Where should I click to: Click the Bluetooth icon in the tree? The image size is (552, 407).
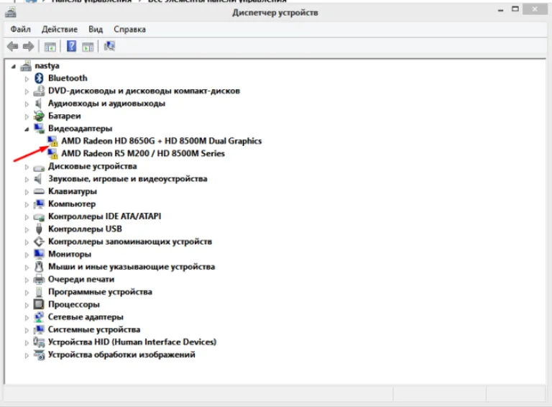click(39, 78)
